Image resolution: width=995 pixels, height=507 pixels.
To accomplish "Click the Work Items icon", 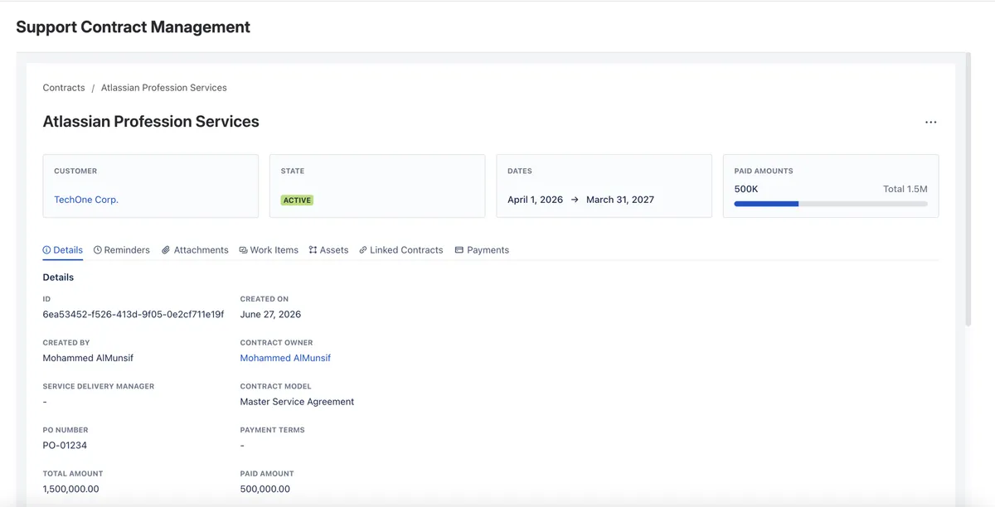I will click(243, 250).
